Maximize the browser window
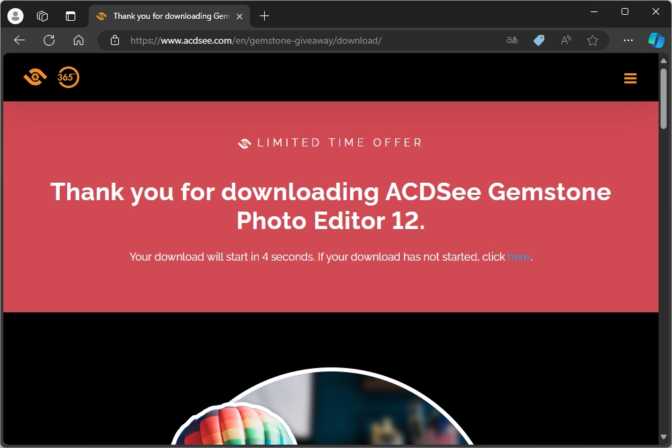The height and width of the screenshot is (448, 672). pos(625,11)
